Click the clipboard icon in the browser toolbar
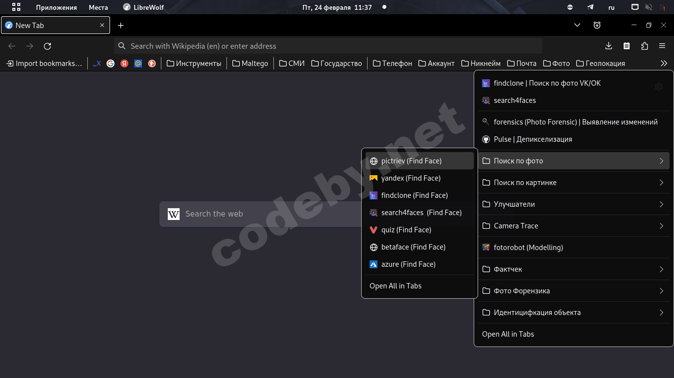Screen dimensions: 674x378 [x=627, y=46]
